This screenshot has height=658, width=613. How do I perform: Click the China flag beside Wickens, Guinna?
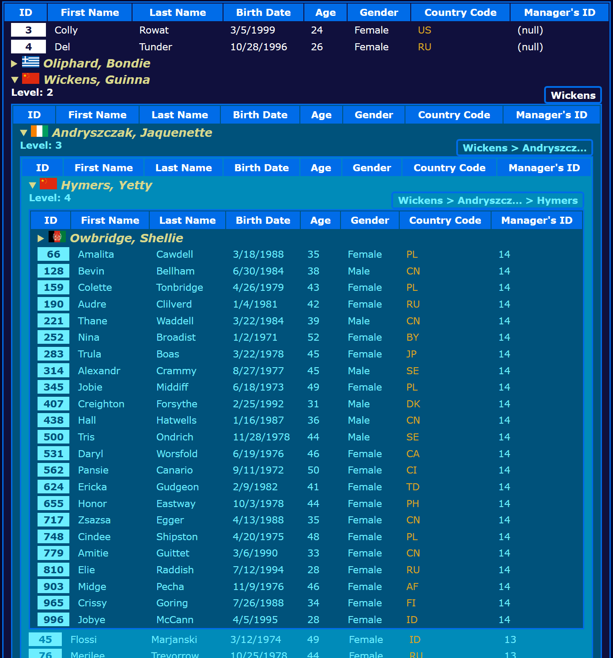pos(30,78)
